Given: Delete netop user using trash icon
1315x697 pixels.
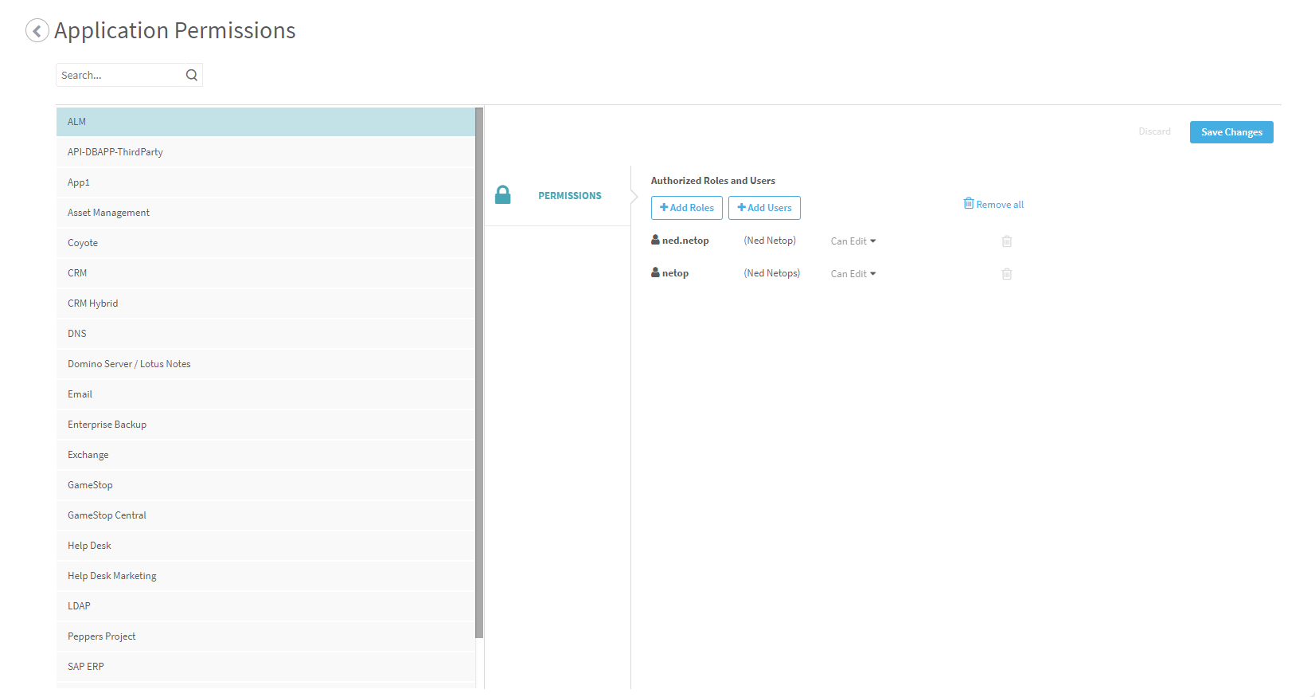Looking at the screenshot, I should [1006, 274].
